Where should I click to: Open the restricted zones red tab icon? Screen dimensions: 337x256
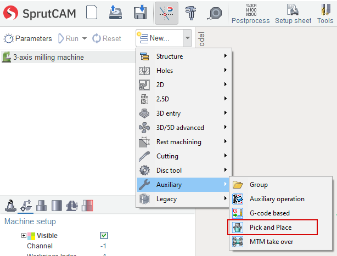87,206
